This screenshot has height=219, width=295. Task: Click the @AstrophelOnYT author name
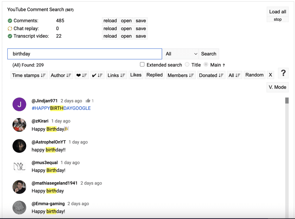coord(49,142)
